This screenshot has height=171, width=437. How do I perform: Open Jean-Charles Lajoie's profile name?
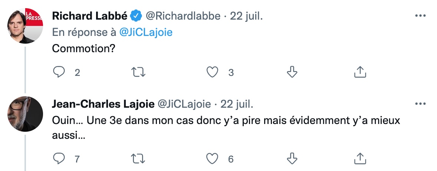click(103, 104)
